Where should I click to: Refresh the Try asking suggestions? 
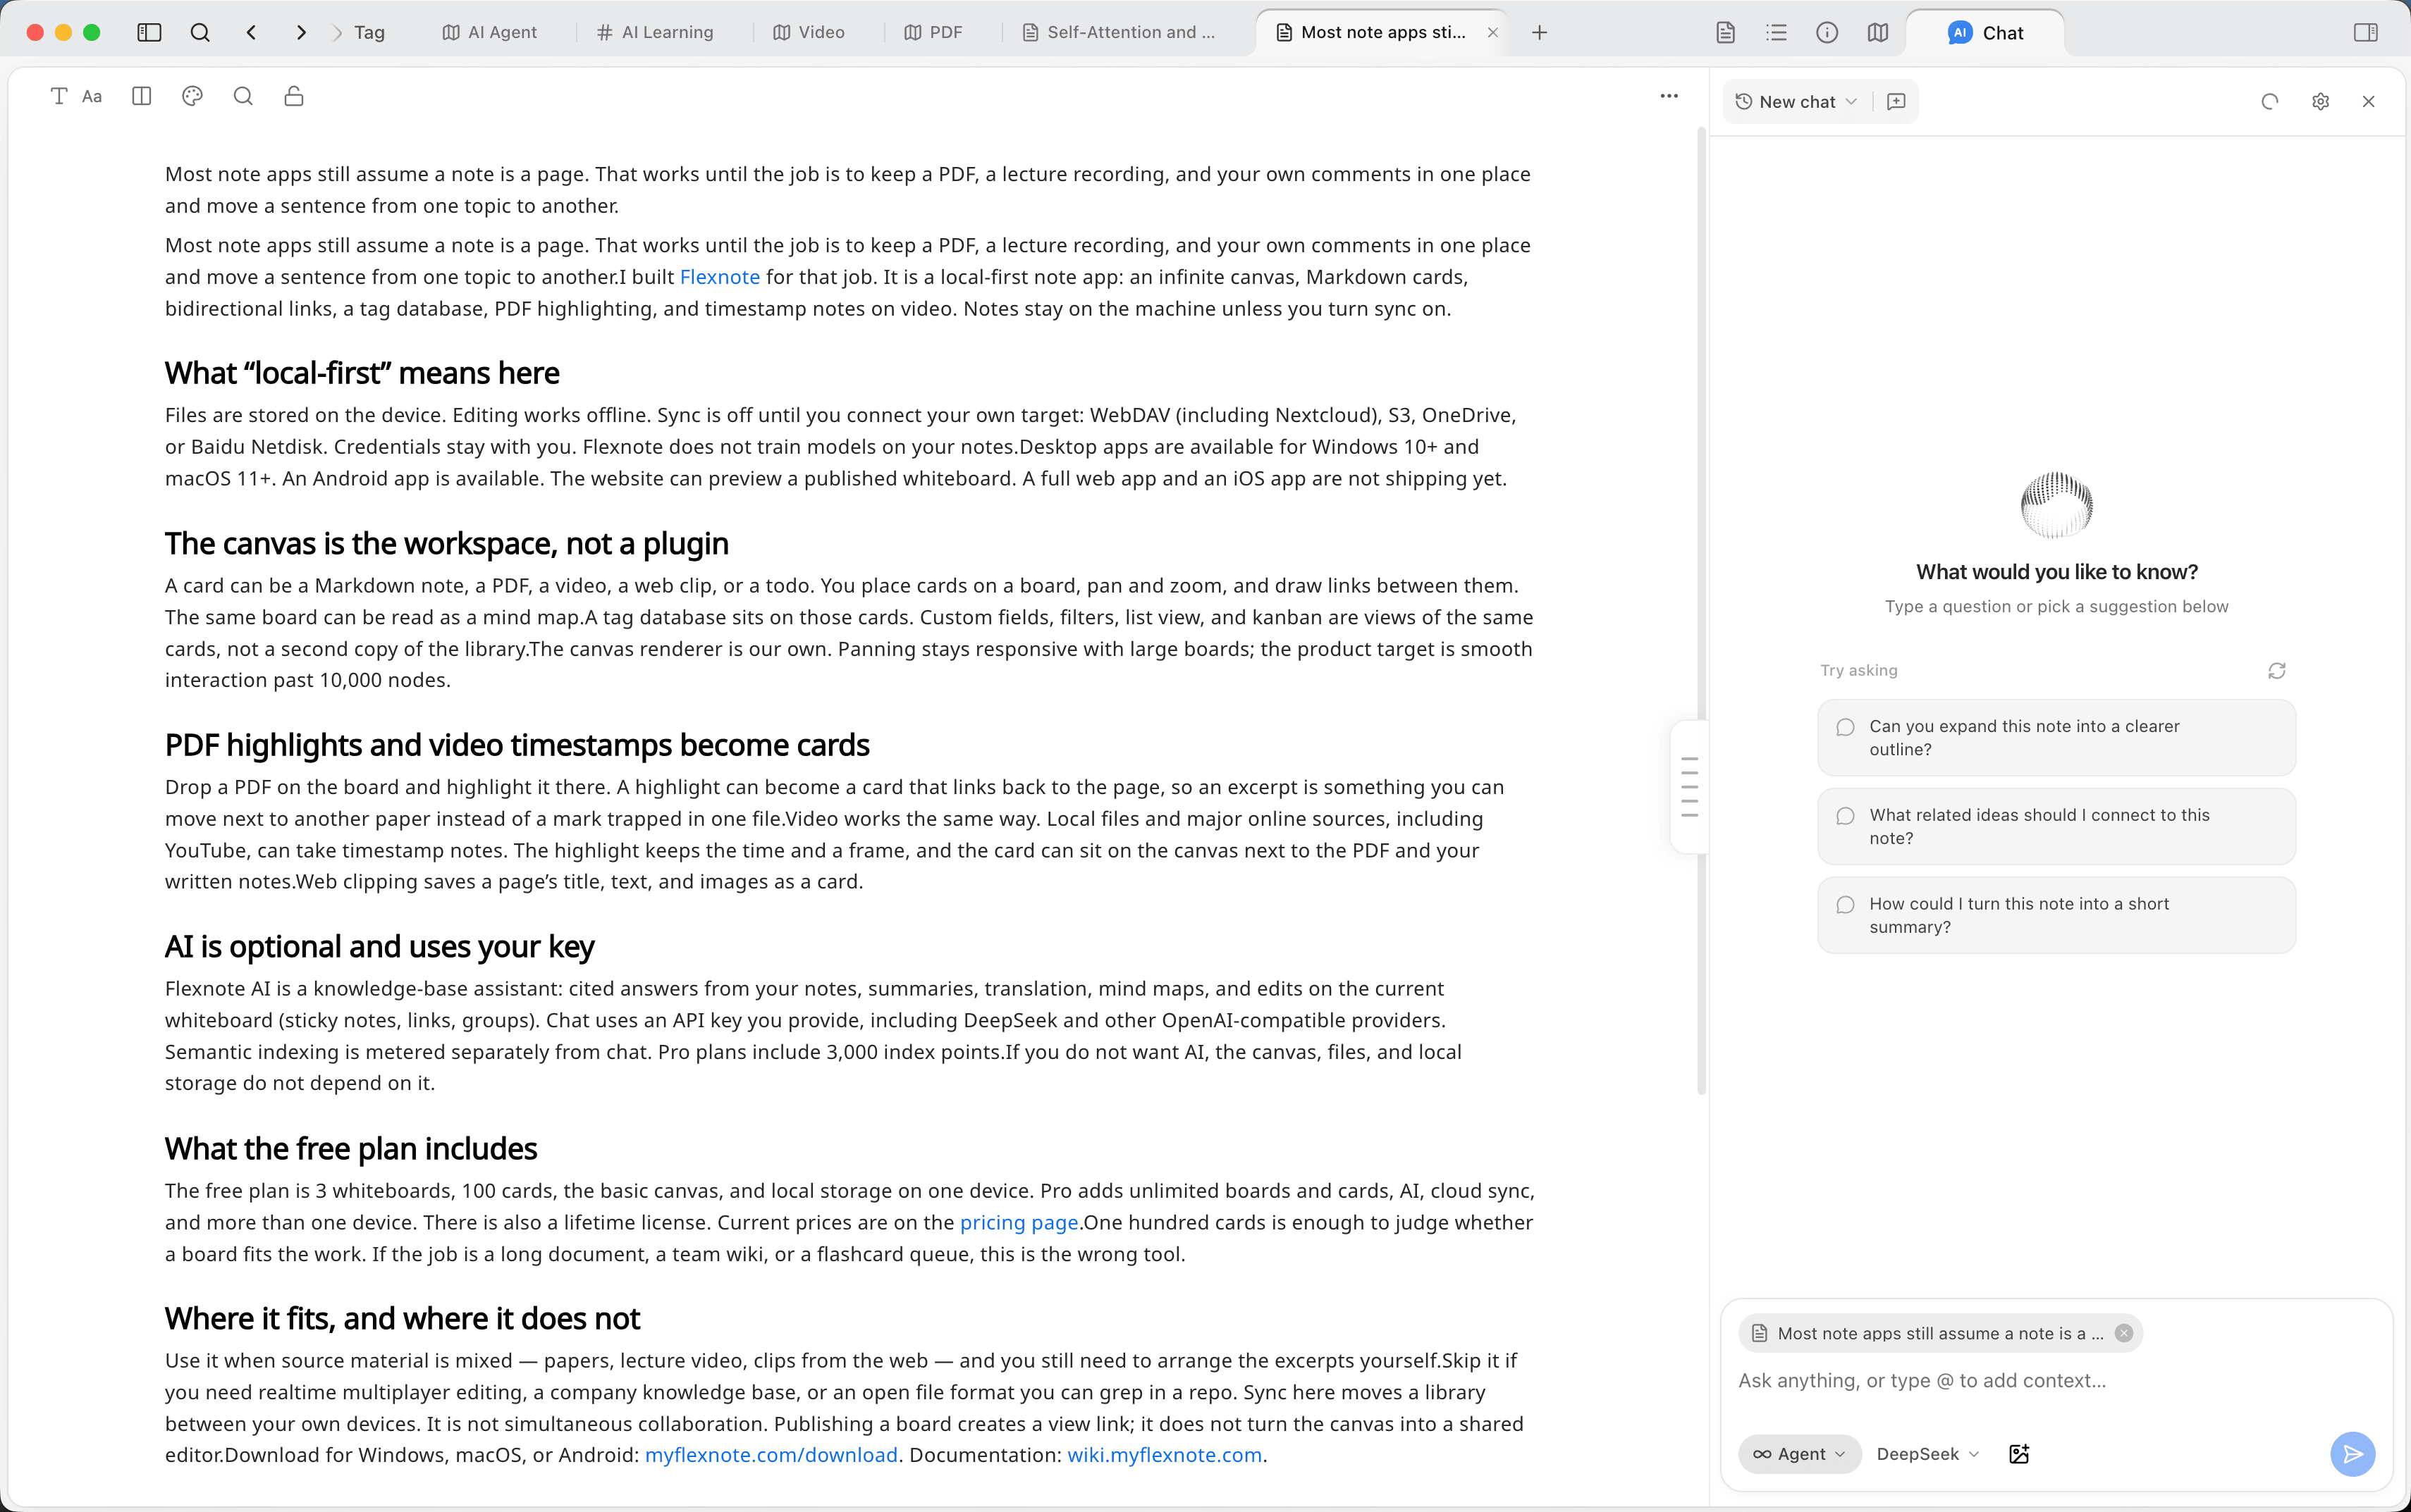click(2277, 670)
